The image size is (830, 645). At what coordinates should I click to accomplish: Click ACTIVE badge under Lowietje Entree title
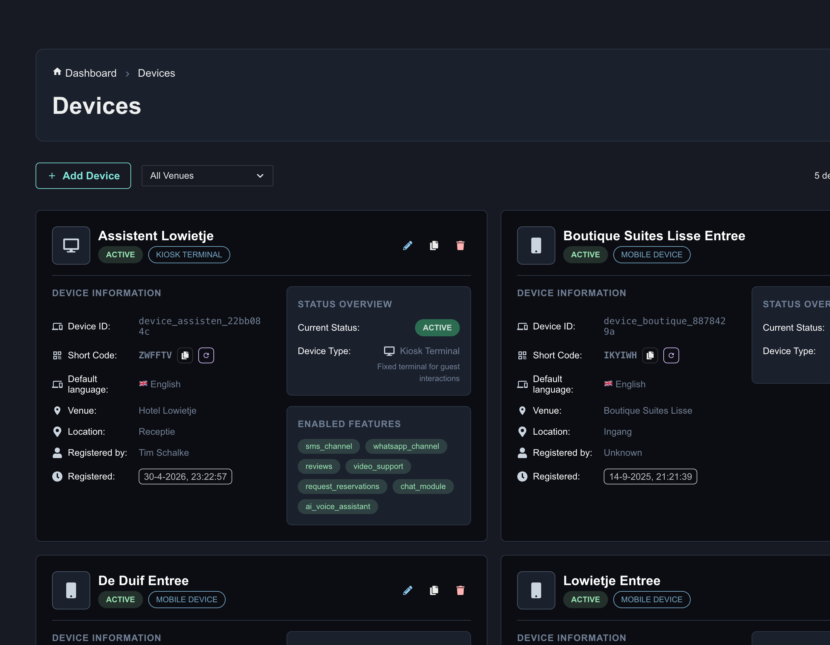tap(585, 600)
